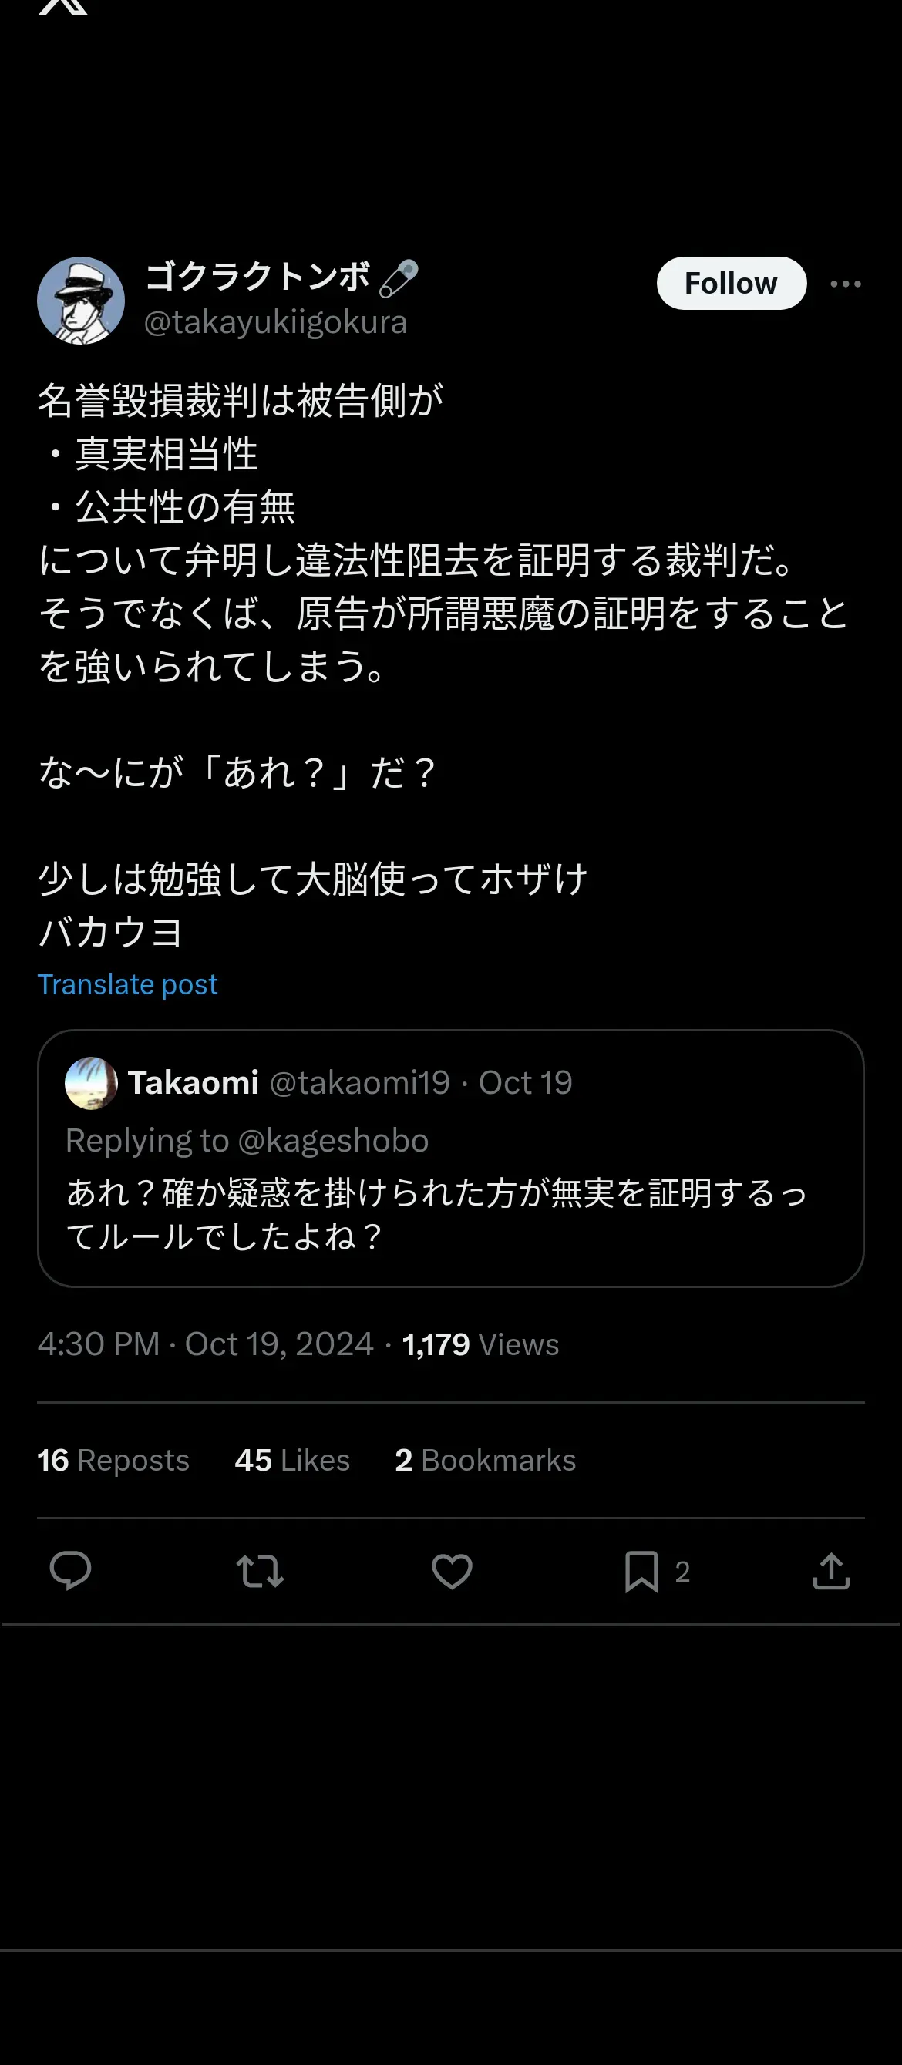The image size is (902, 2065).
Task: Click the 4:30 PM Oct 19 timestamp
Action: [x=205, y=1344]
